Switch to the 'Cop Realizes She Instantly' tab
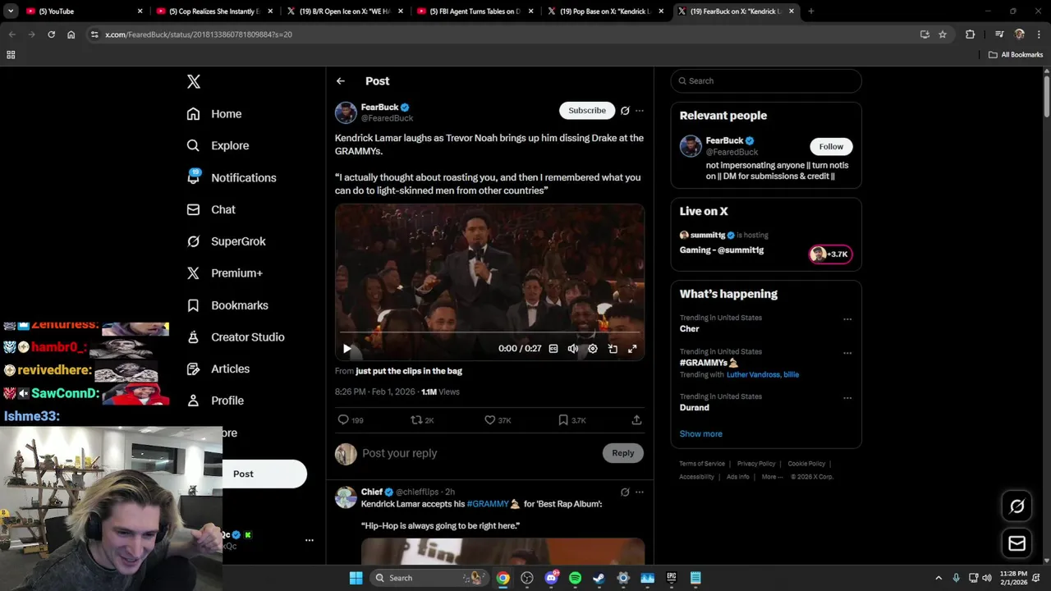This screenshot has height=591, width=1051. (213, 11)
